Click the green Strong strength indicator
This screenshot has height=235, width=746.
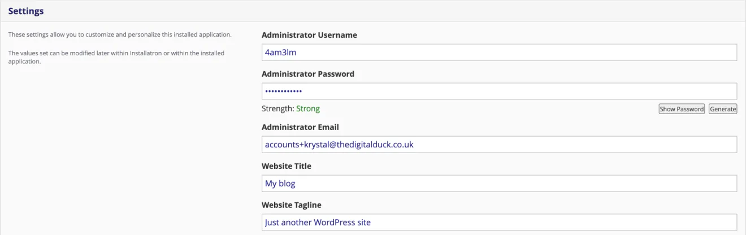308,108
